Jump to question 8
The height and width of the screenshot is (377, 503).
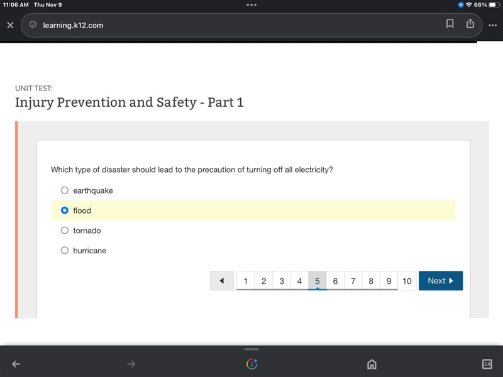point(371,281)
